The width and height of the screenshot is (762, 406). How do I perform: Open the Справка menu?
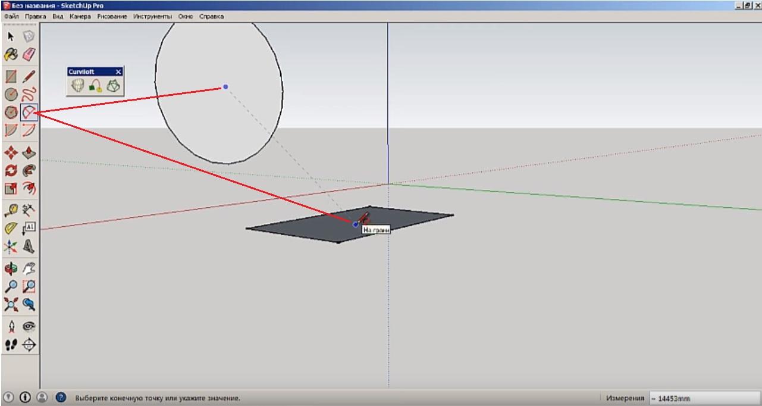coord(211,17)
